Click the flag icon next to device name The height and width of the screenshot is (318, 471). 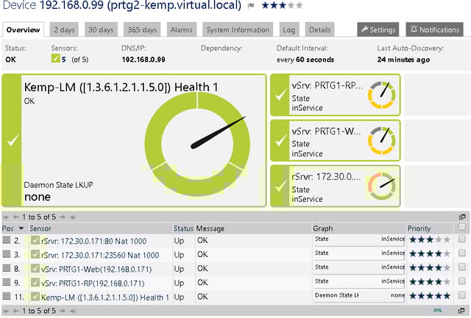tap(250, 6)
